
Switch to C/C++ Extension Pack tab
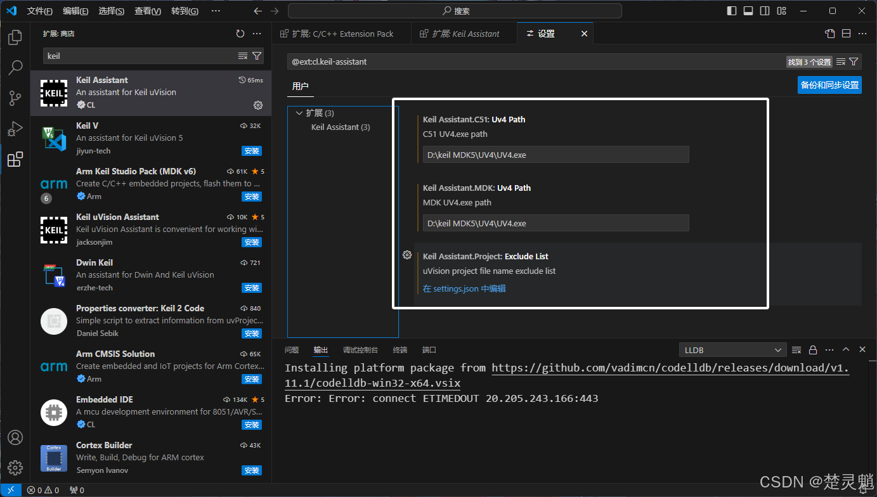[342, 34]
